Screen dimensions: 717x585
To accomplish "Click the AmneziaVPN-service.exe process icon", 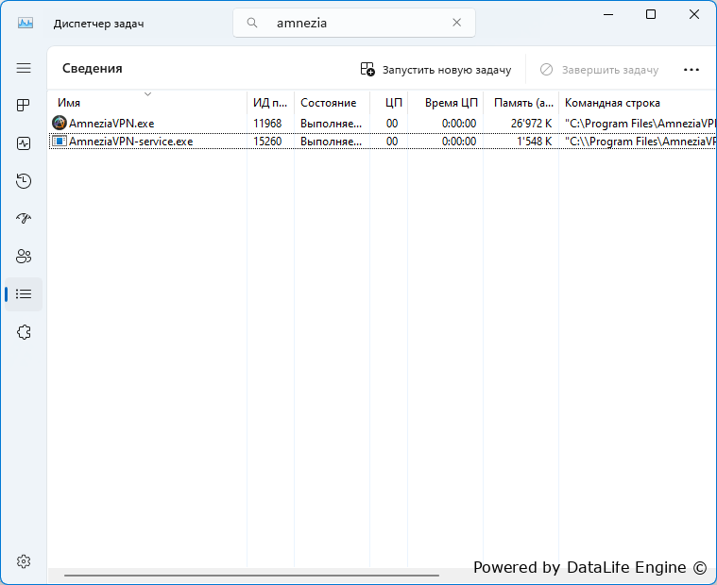I will [60, 142].
